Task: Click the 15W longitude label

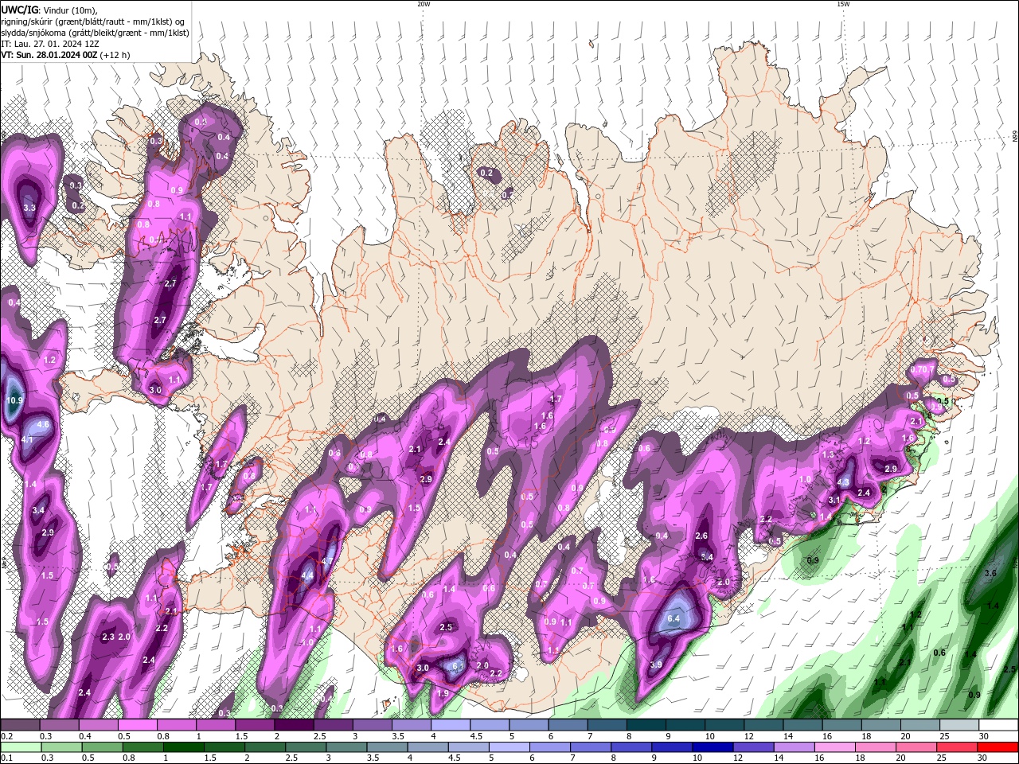Action: (843, 4)
